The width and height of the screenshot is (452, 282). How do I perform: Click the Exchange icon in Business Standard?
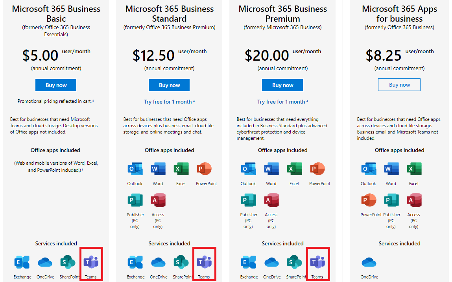coord(135,262)
